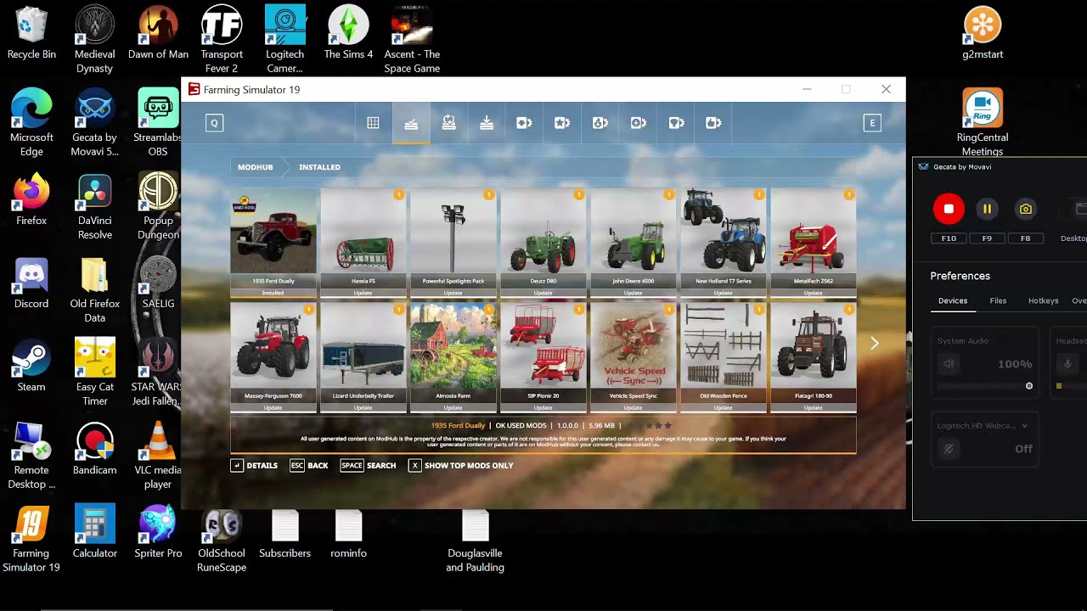The image size is (1087, 611).
Task: Open the contest trophy mods category icon
Action: point(676,123)
